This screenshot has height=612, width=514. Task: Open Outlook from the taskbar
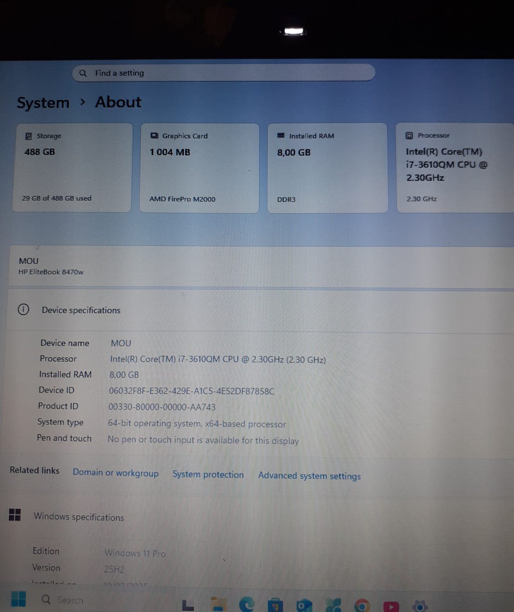[304, 604]
